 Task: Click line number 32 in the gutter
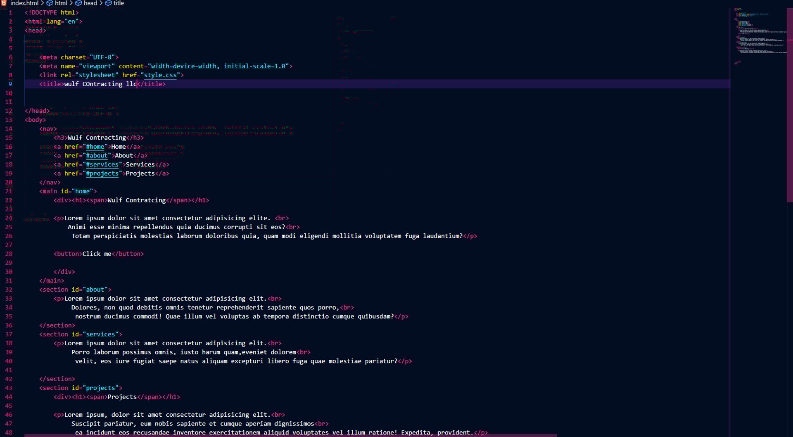9,290
